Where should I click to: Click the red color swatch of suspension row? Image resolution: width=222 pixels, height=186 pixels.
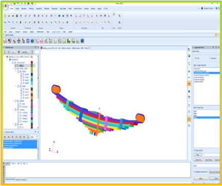click(x=32, y=63)
